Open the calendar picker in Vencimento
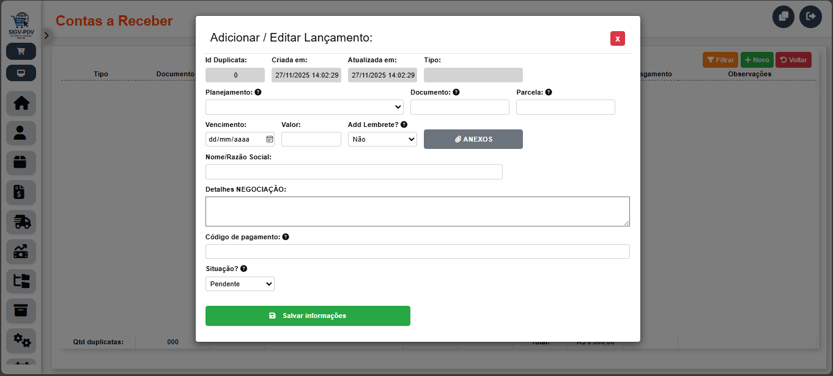Viewport: 833px width, 376px height. [269, 139]
